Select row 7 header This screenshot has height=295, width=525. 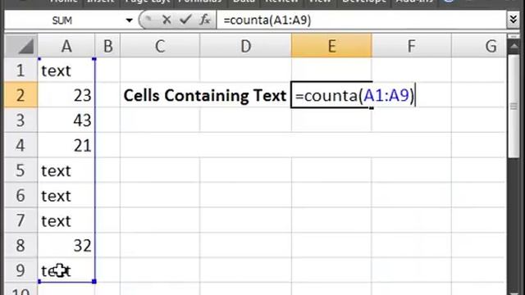click(21, 220)
